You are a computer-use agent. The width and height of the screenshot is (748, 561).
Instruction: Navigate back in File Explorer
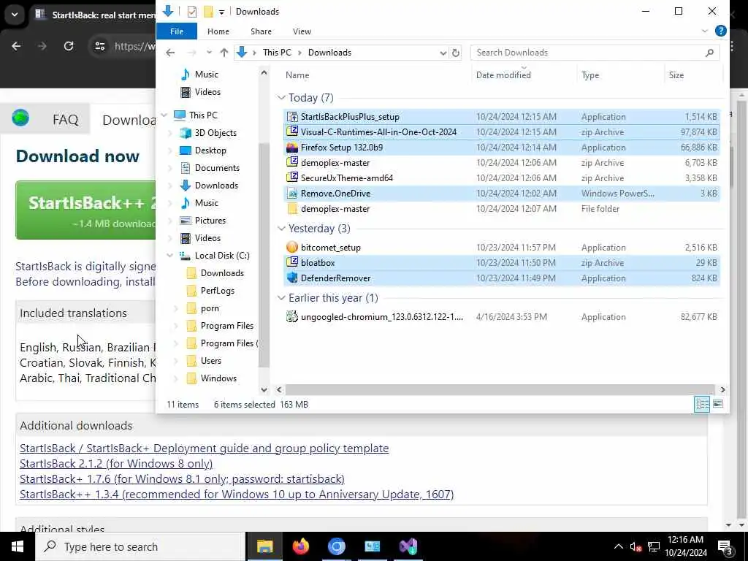pyautogui.click(x=170, y=53)
